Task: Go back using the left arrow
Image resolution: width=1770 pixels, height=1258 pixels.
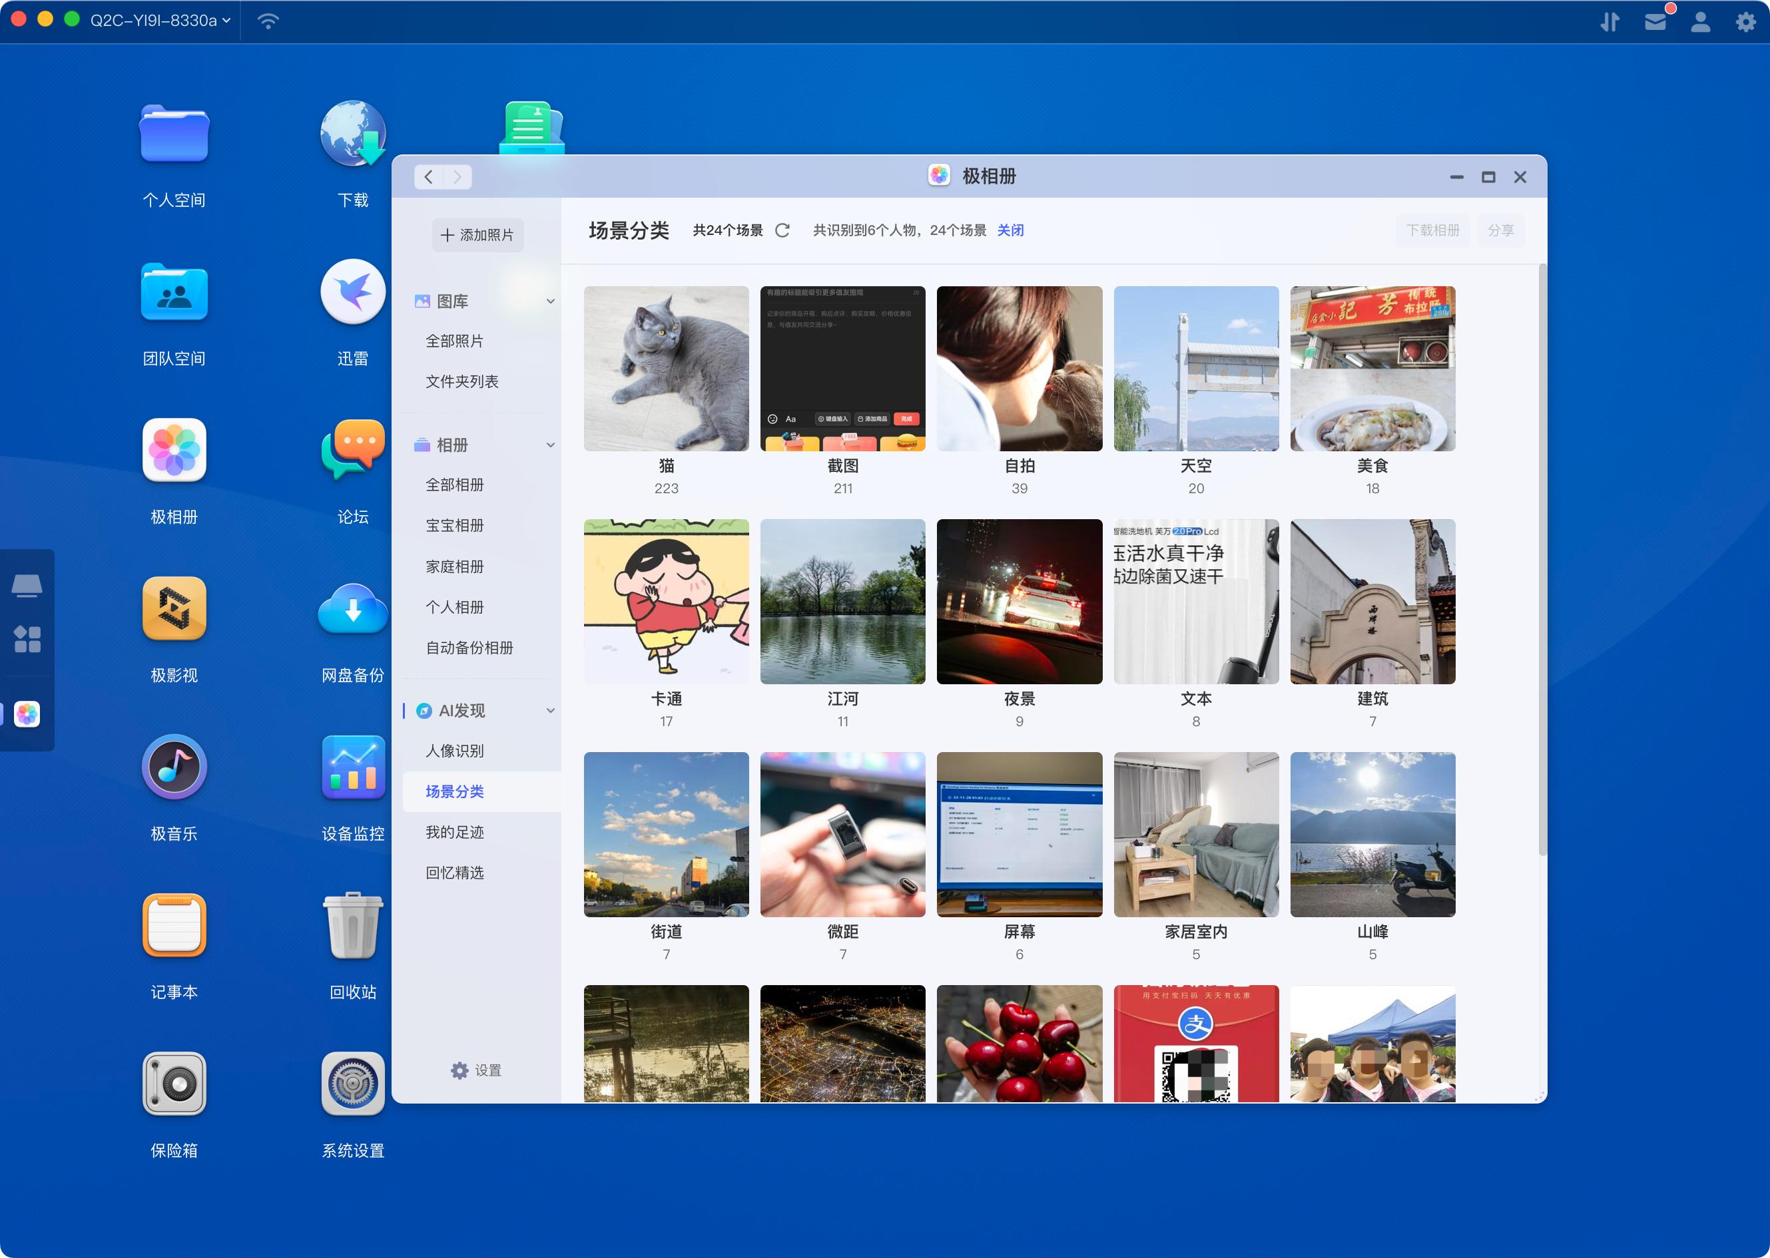Action: [x=429, y=176]
